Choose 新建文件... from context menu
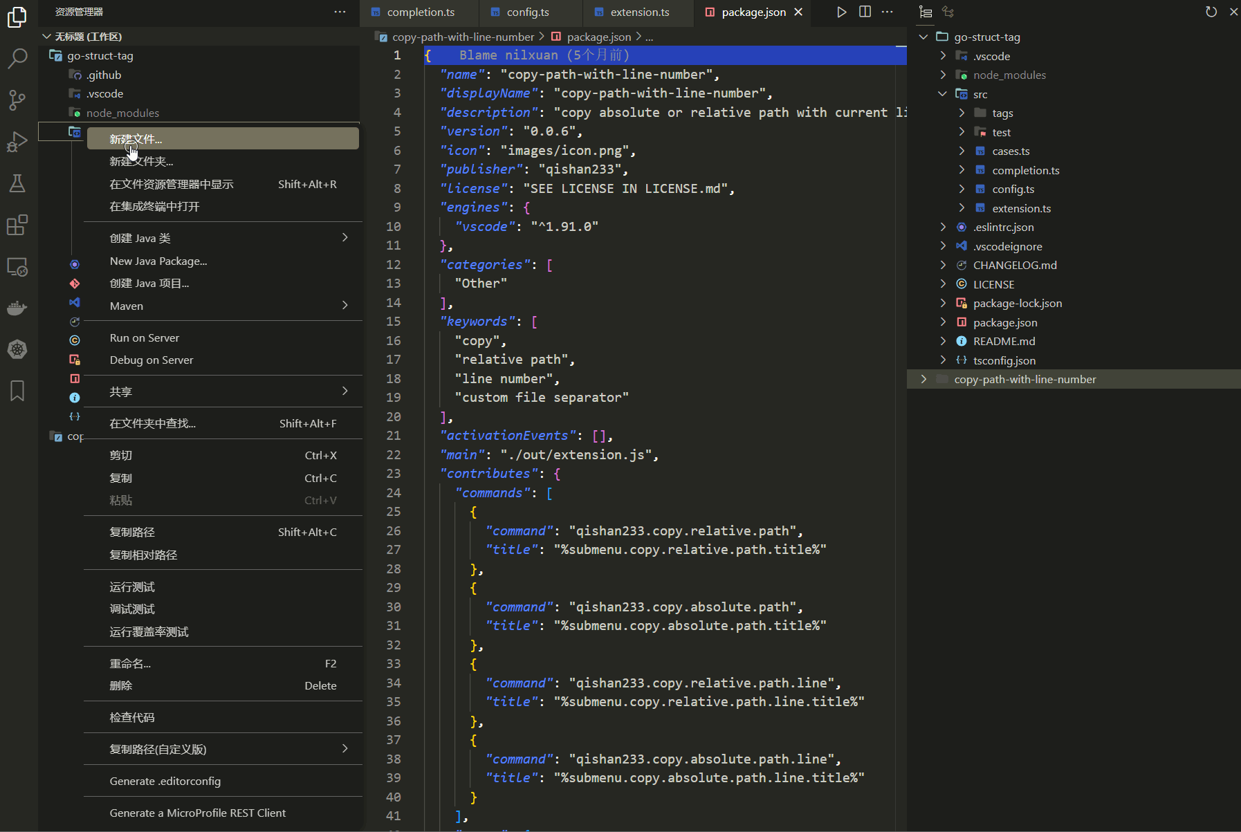1241x832 pixels. coord(223,139)
